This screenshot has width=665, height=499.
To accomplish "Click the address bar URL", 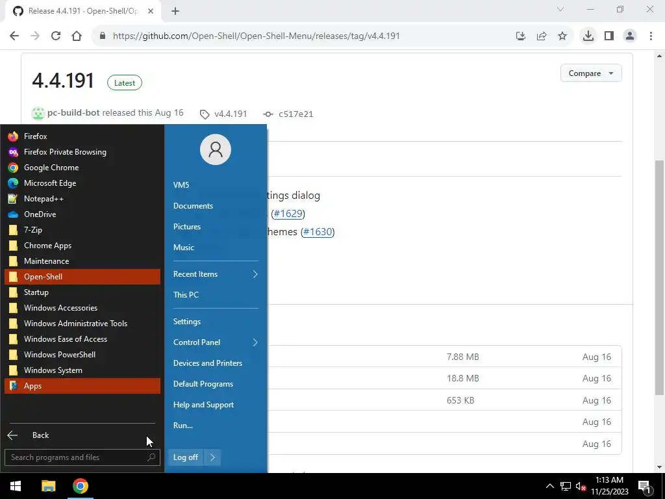I will coord(256,36).
